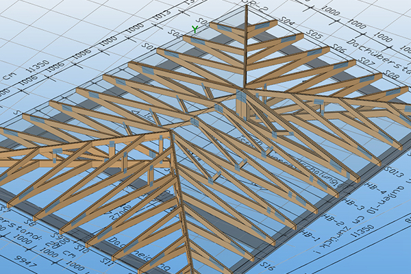Image resolution: width=411 pixels, height=274 pixels.
Task: Select the S05 truss label
Action: [314, 34]
